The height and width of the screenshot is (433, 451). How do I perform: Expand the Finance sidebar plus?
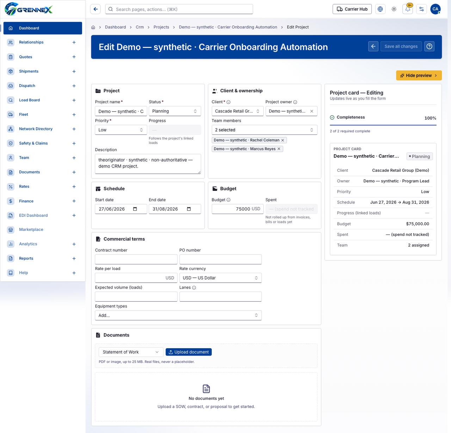pyautogui.click(x=74, y=201)
